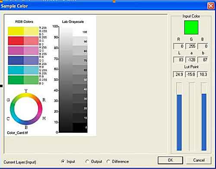This screenshot has width=216, height=169.
Task: Click the Current Layer:(Input) label
Action: (20, 162)
